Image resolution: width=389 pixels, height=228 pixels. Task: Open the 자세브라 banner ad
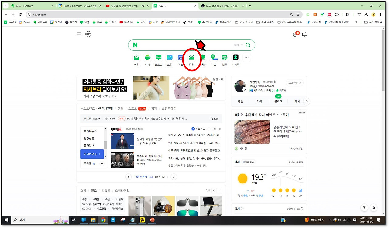pos(151,88)
